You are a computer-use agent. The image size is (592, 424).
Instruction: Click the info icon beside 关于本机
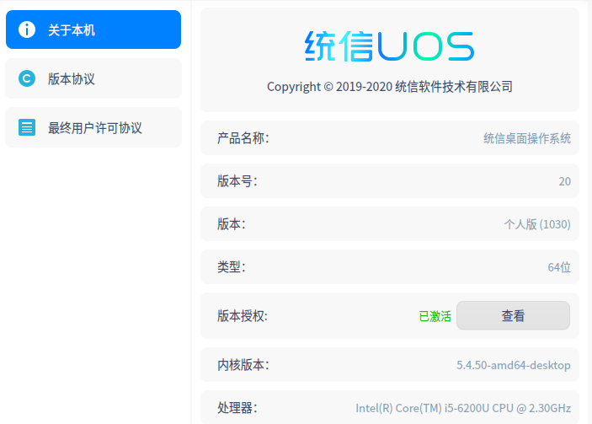tap(27, 30)
